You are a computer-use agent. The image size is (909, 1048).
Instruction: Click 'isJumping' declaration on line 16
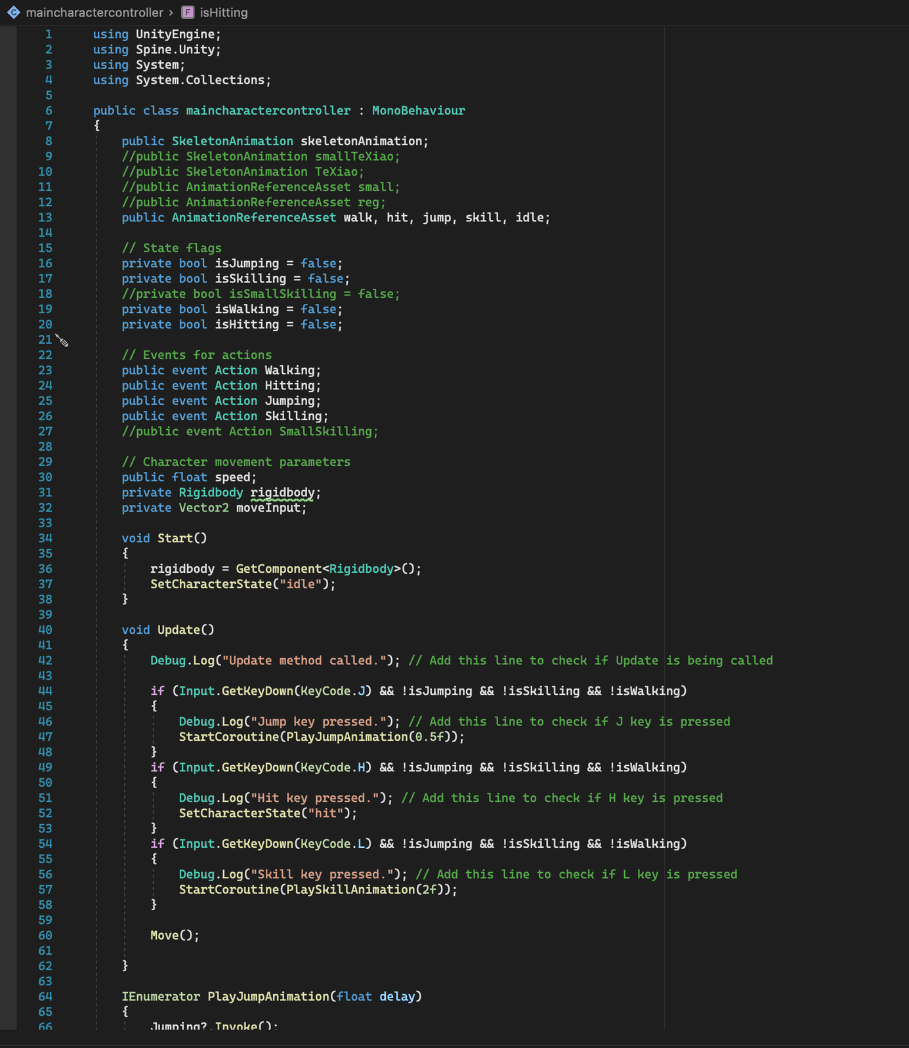point(247,264)
